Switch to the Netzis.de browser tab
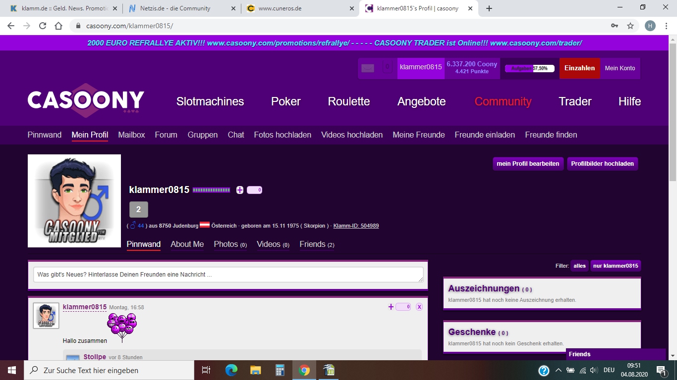The height and width of the screenshot is (380, 677). 181,8
